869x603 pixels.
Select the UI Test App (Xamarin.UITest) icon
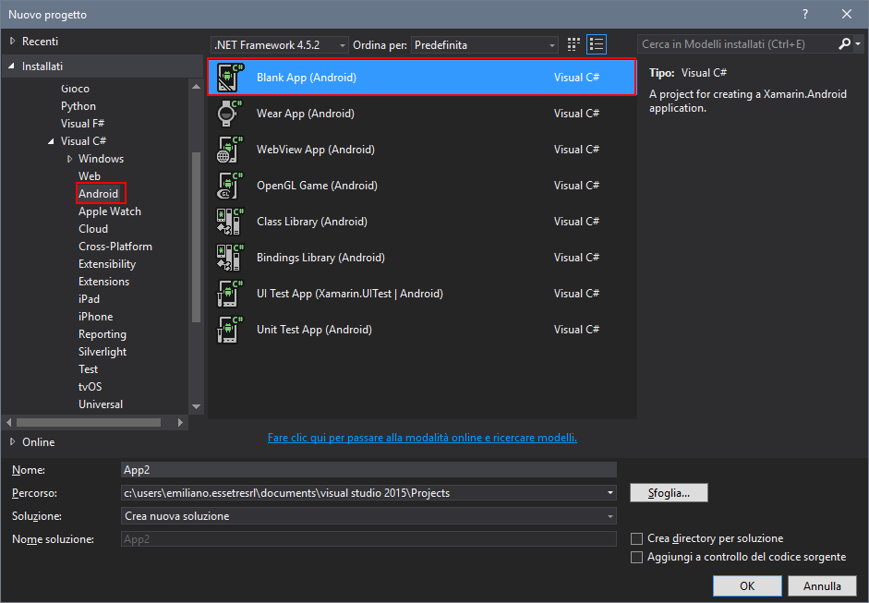pyautogui.click(x=230, y=294)
